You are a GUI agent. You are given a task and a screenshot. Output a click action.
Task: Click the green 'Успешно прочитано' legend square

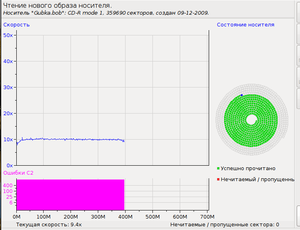218,169
